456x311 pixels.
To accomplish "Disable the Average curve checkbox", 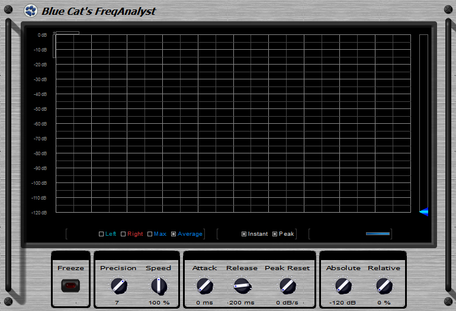I will [x=174, y=234].
